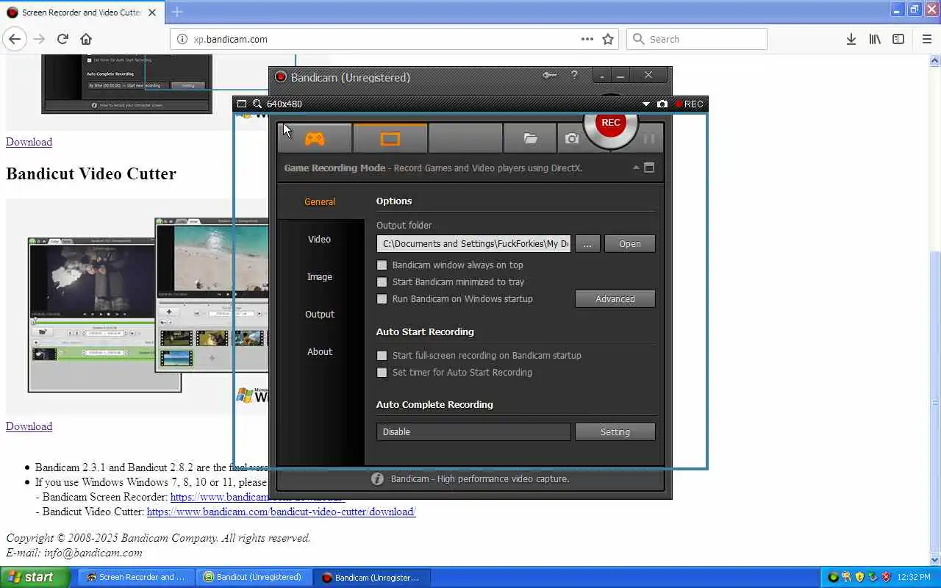
Task: Open a new Firefox tab with plus button
Action: (x=177, y=12)
